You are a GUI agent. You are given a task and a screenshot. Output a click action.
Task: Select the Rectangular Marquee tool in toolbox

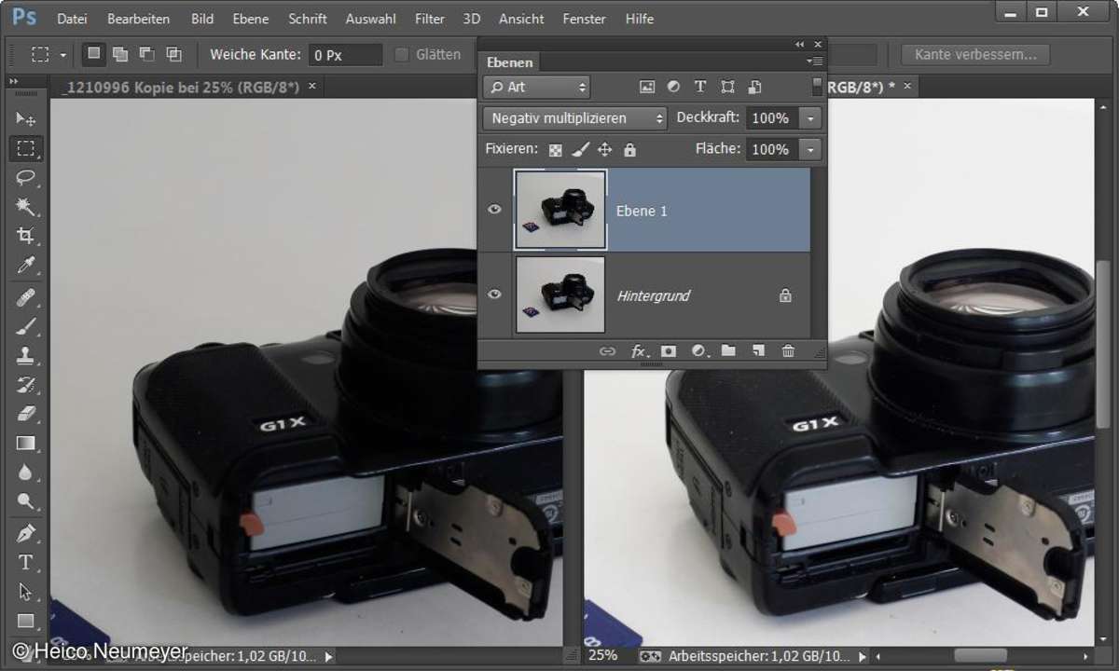click(26, 148)
